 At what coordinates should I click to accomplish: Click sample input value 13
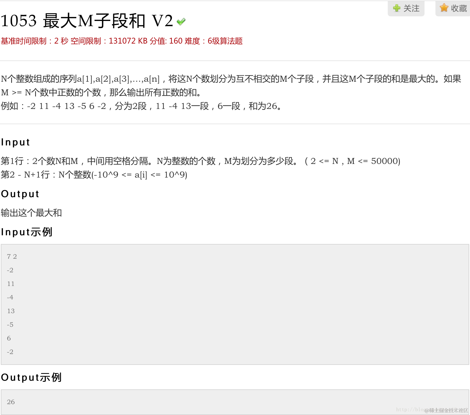pos(11,311)
